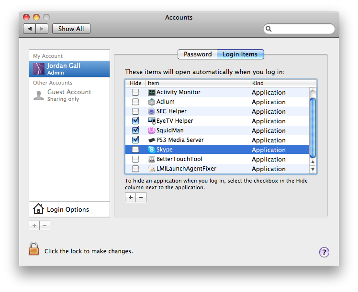
Task: Click the PS3 Media Server icon
Action: 152,140
